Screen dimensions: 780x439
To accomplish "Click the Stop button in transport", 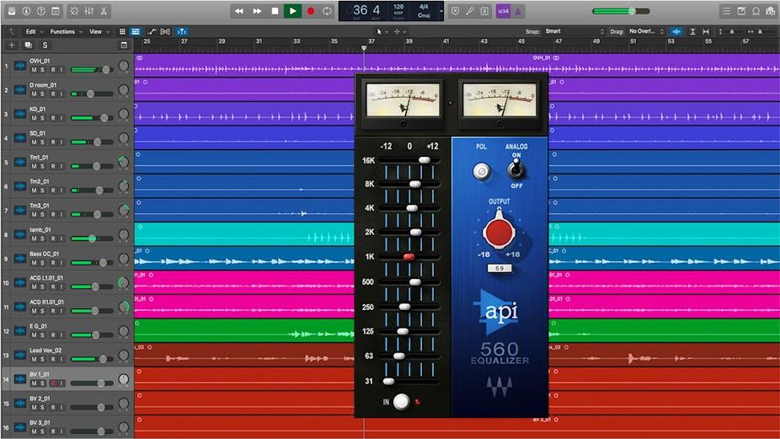I will [x=275, y=11].
